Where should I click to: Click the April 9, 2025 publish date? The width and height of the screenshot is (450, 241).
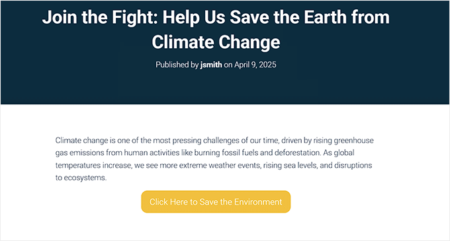(255, 65)
